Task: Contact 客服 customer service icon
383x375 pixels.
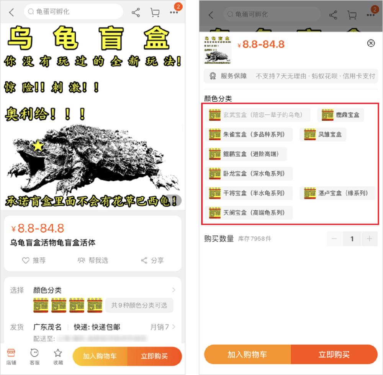Action: [34, 357]
